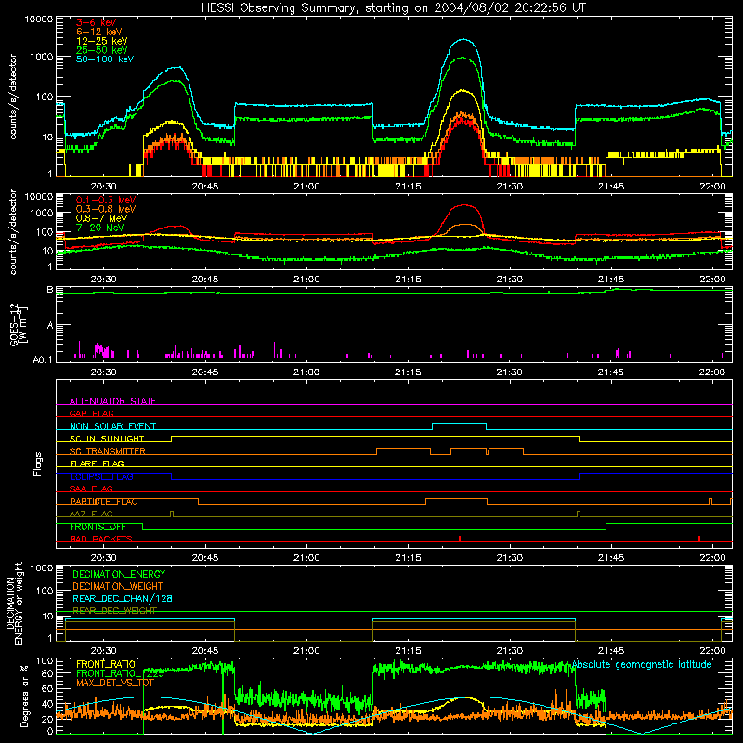Click the 7-20 MeV legend label
This screenshot has height=743, width=743.
(x=99, y=228)
